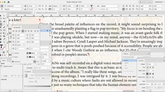The image size is (165, 92).
Task: Select the Paragraph Formatting Controls pilcrow icon
Action: (2, 9)
